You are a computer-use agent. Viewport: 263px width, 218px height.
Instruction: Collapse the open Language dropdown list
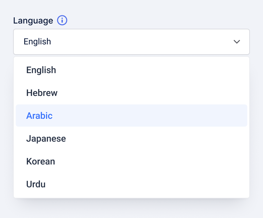[237, 42]
